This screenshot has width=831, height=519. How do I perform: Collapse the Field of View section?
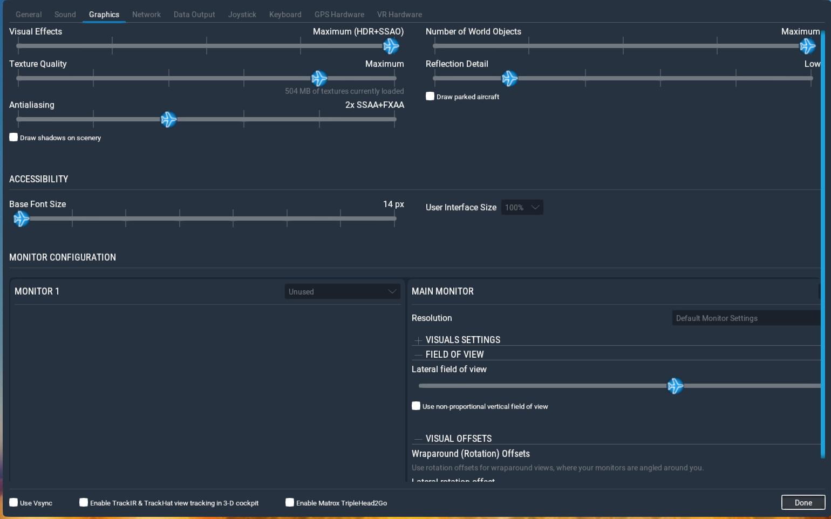click(418, 355)
